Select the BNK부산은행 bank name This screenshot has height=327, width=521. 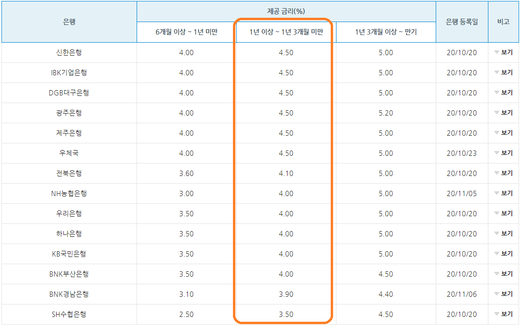click(x=69, y=274)
